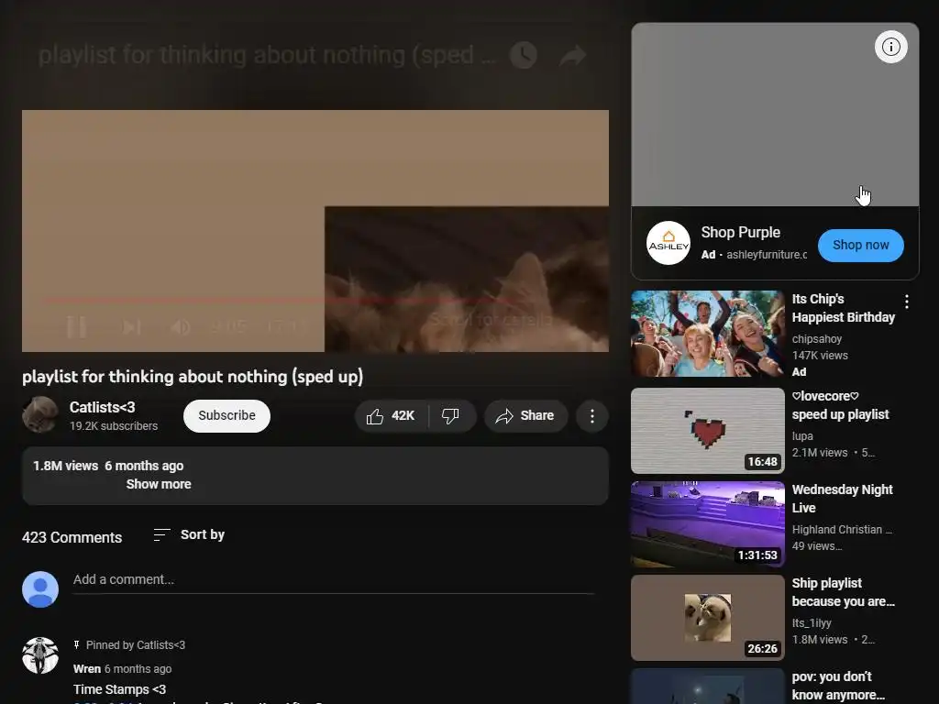Expand description with Show more
939x704 pixels.
coord(159,484)
